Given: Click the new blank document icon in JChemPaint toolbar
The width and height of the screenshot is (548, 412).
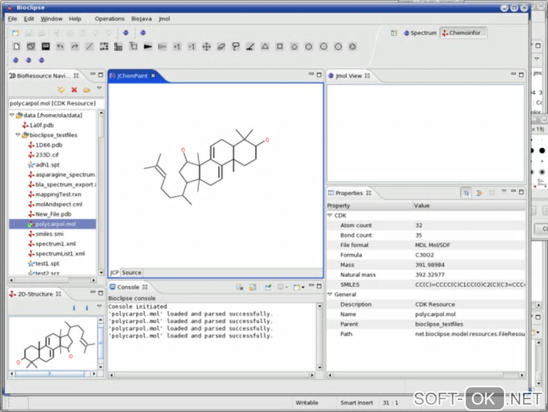Looking at the screenshot, I should [17, 46].
